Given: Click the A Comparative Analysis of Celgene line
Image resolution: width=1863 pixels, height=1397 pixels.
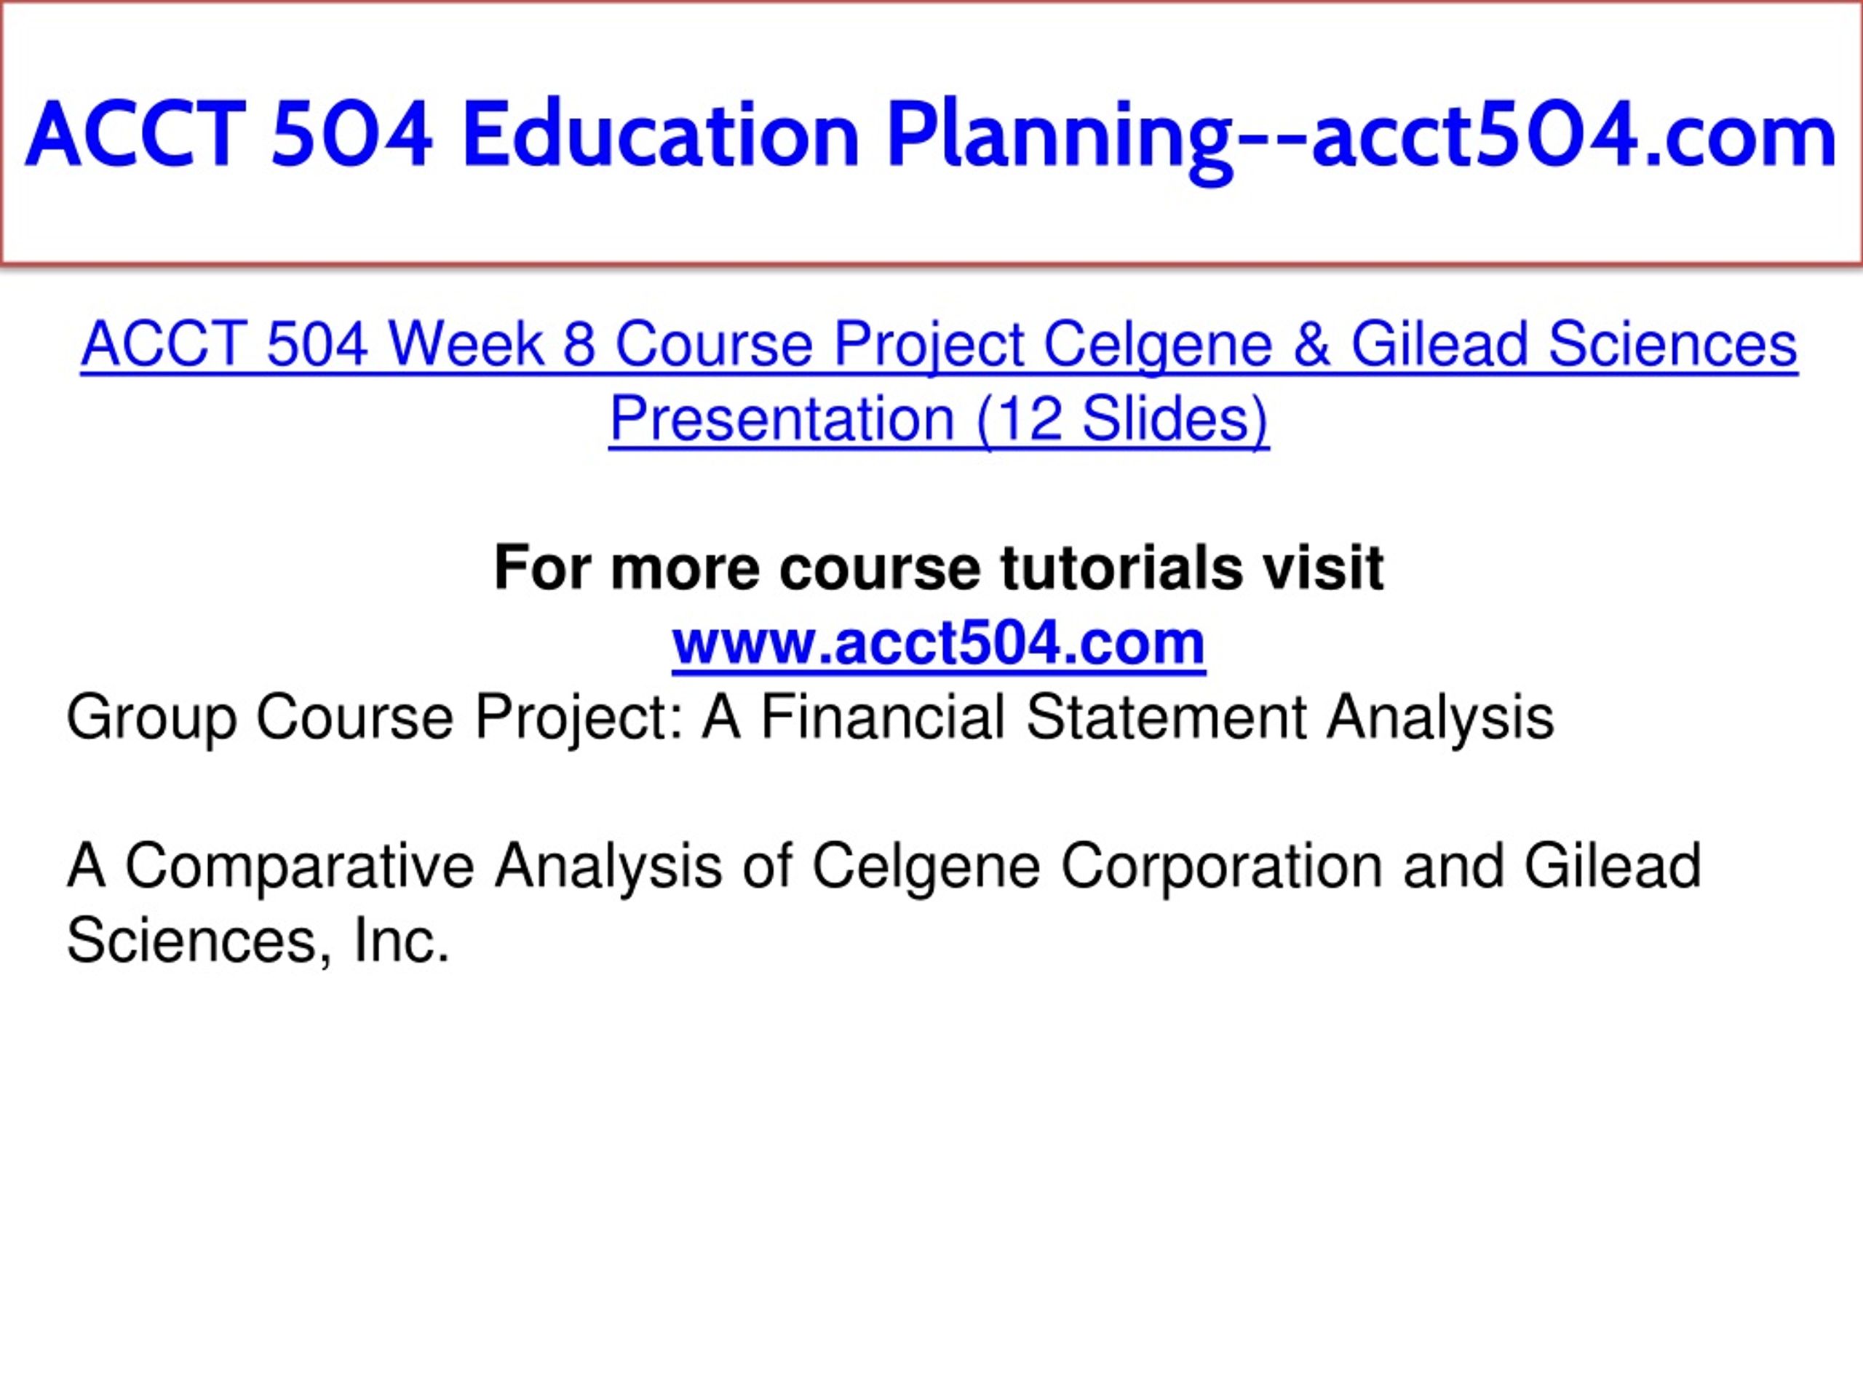Looking at the screenshot, I should 884,867.
